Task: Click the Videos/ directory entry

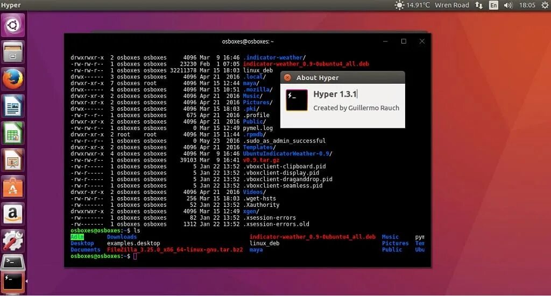Action: (255, 192)
